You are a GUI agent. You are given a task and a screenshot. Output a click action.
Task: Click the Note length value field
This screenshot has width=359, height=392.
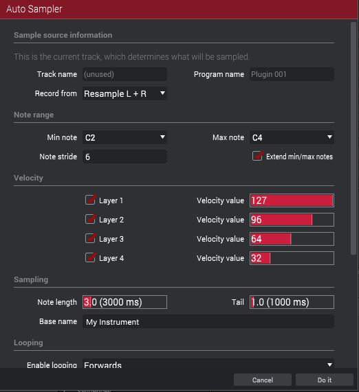coord(124,302)
